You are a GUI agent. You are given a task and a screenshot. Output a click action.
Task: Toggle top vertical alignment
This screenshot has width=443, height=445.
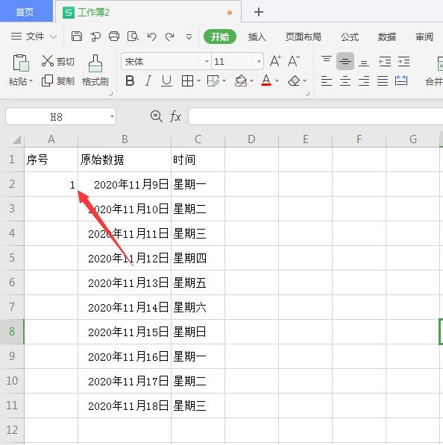click(327, 59)
